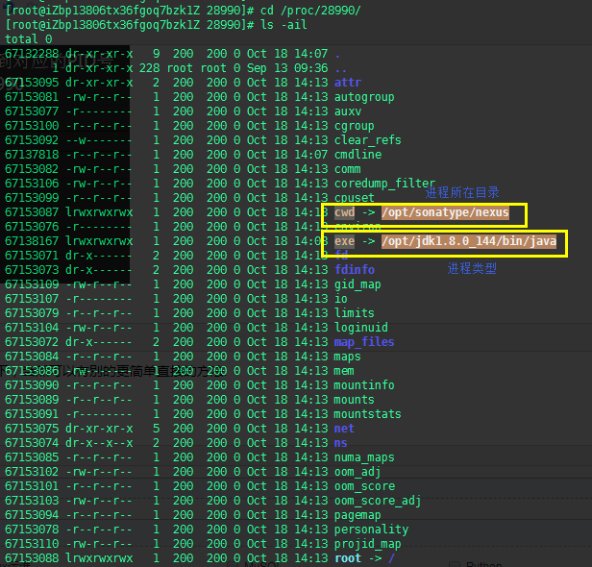
Task: Click the attr directory entry
Action: click(348, 83)
